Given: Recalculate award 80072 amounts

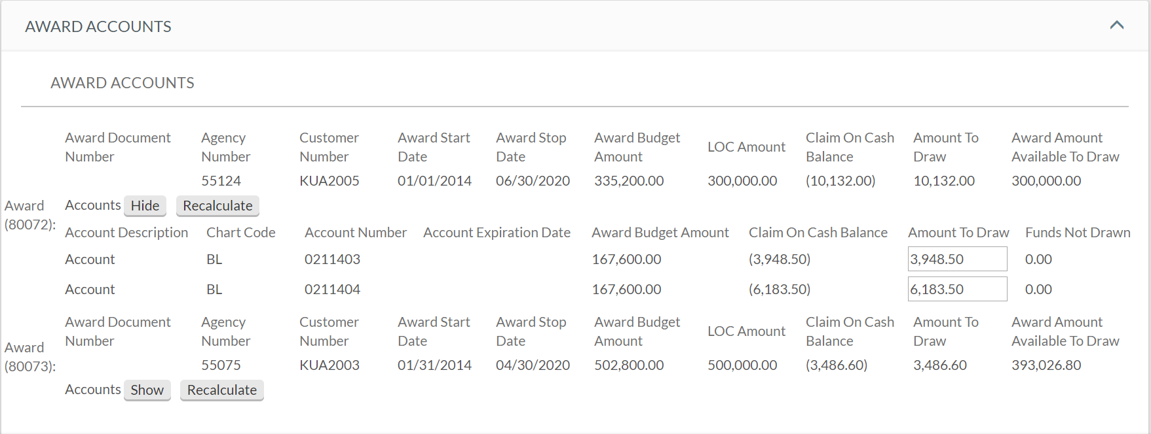Looking at the screenshot, I should (x=217, y=206).
